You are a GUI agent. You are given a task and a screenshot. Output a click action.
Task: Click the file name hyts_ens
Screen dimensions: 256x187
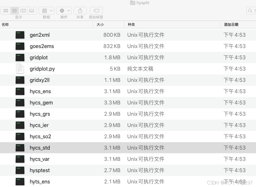click(40, 182)
